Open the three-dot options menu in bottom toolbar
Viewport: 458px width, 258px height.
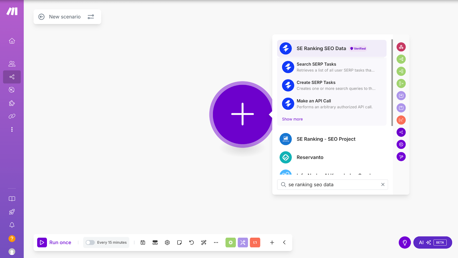click(216, 242)
